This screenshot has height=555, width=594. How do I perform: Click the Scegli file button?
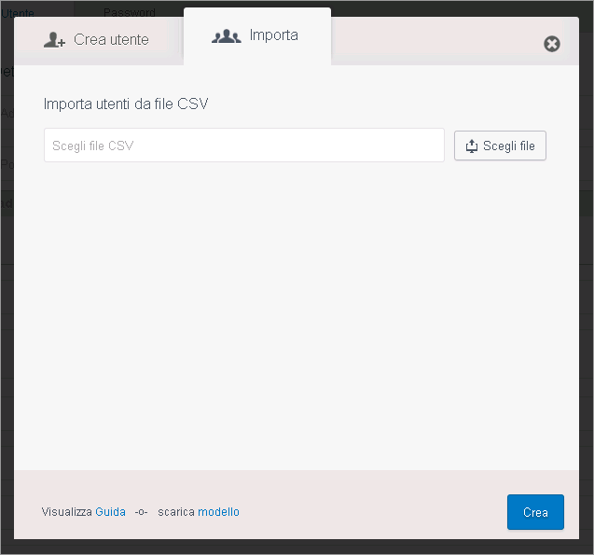(x=500, y=146)
